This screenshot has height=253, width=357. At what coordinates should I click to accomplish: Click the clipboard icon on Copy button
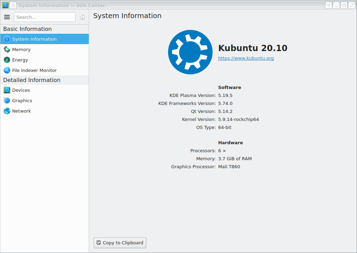98,243
